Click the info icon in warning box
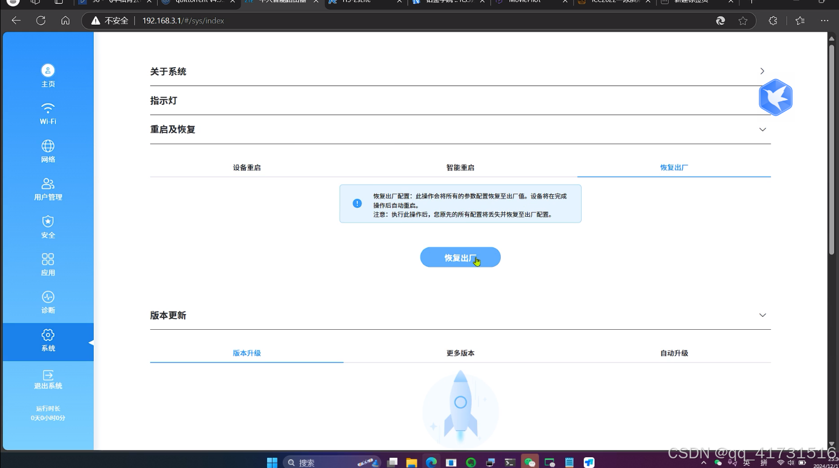 click(x=357, y=203)
